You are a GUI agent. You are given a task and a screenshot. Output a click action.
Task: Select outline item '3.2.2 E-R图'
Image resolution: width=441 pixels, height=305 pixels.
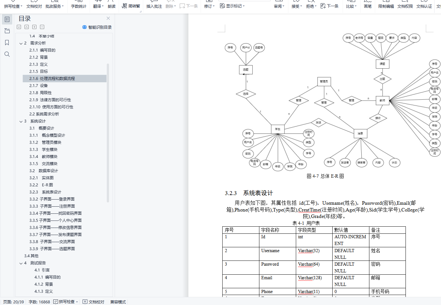coord(41,185)
